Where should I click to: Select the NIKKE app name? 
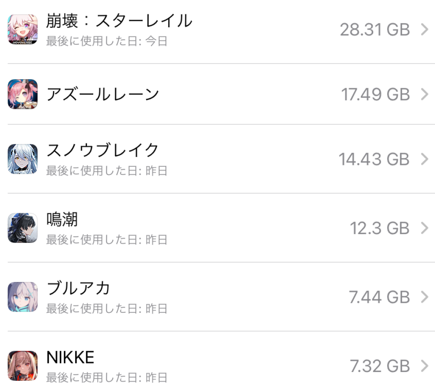(70, 357)
